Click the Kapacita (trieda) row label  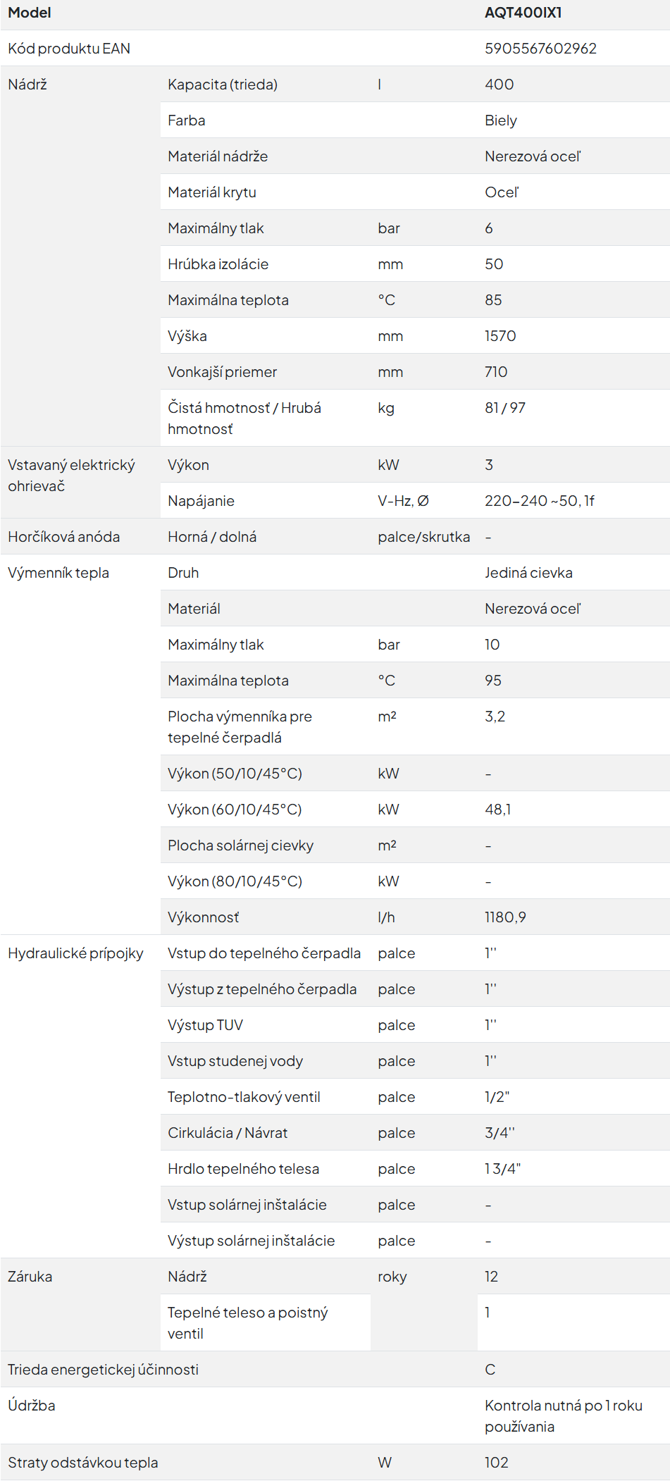pos(223,85)
